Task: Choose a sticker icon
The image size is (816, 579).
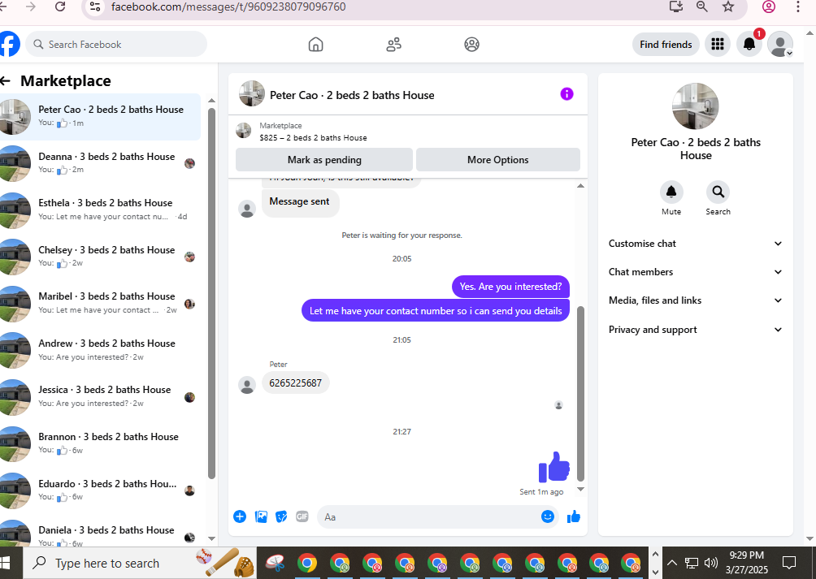Action: tap(281, 516)
